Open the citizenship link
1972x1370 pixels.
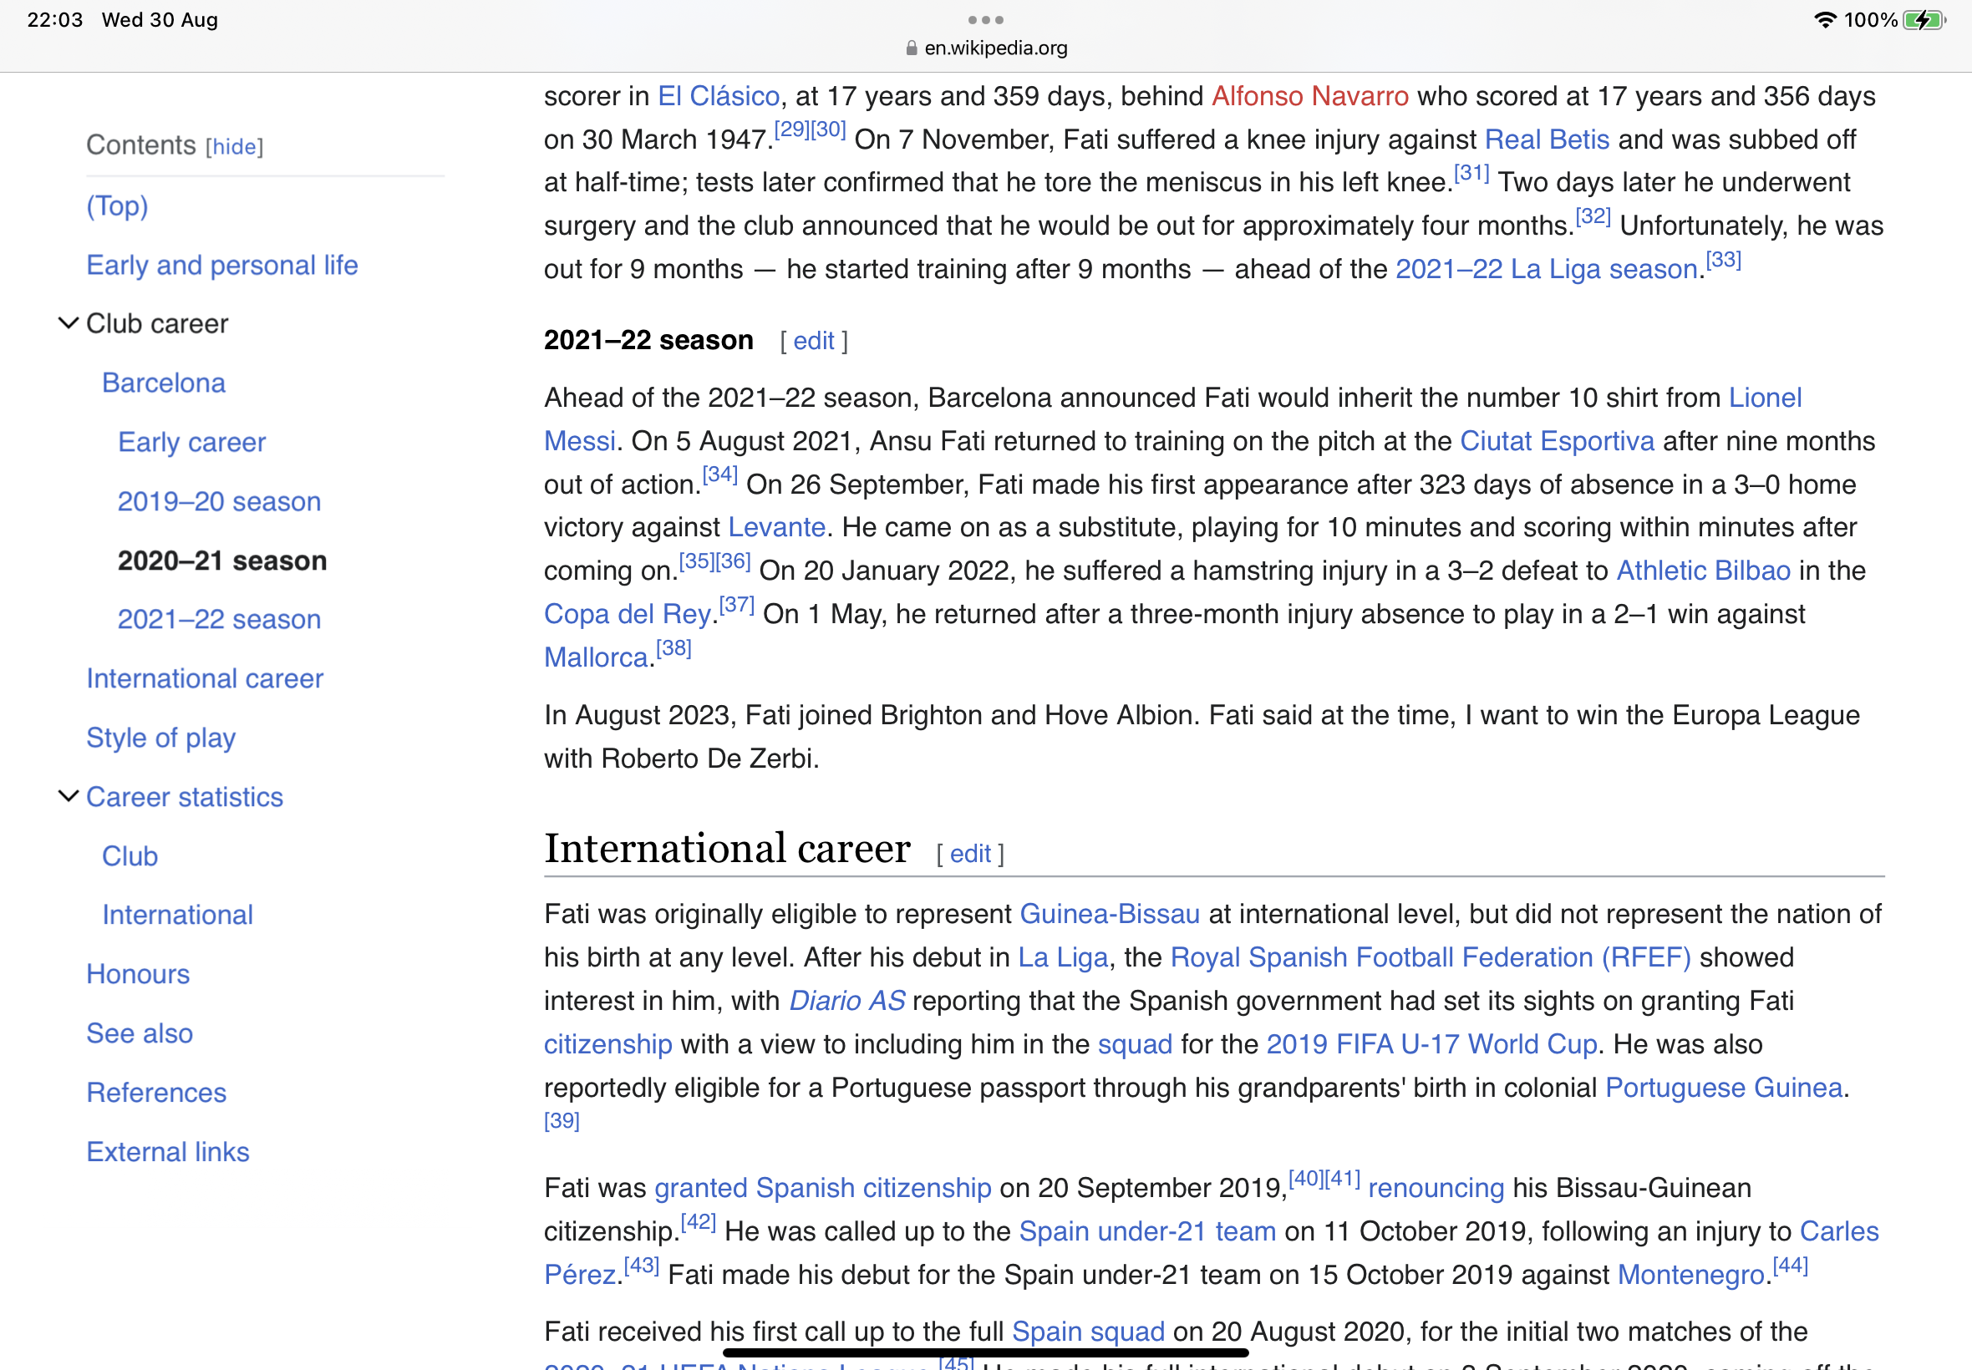pyautogui.click(x=607, y=1045)
